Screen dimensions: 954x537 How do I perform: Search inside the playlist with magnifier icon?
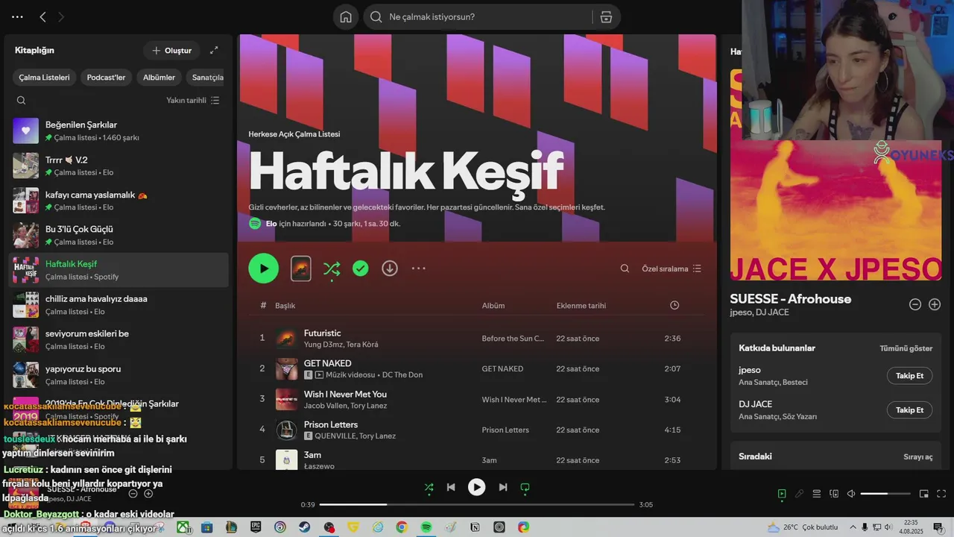tap(625, 268)
